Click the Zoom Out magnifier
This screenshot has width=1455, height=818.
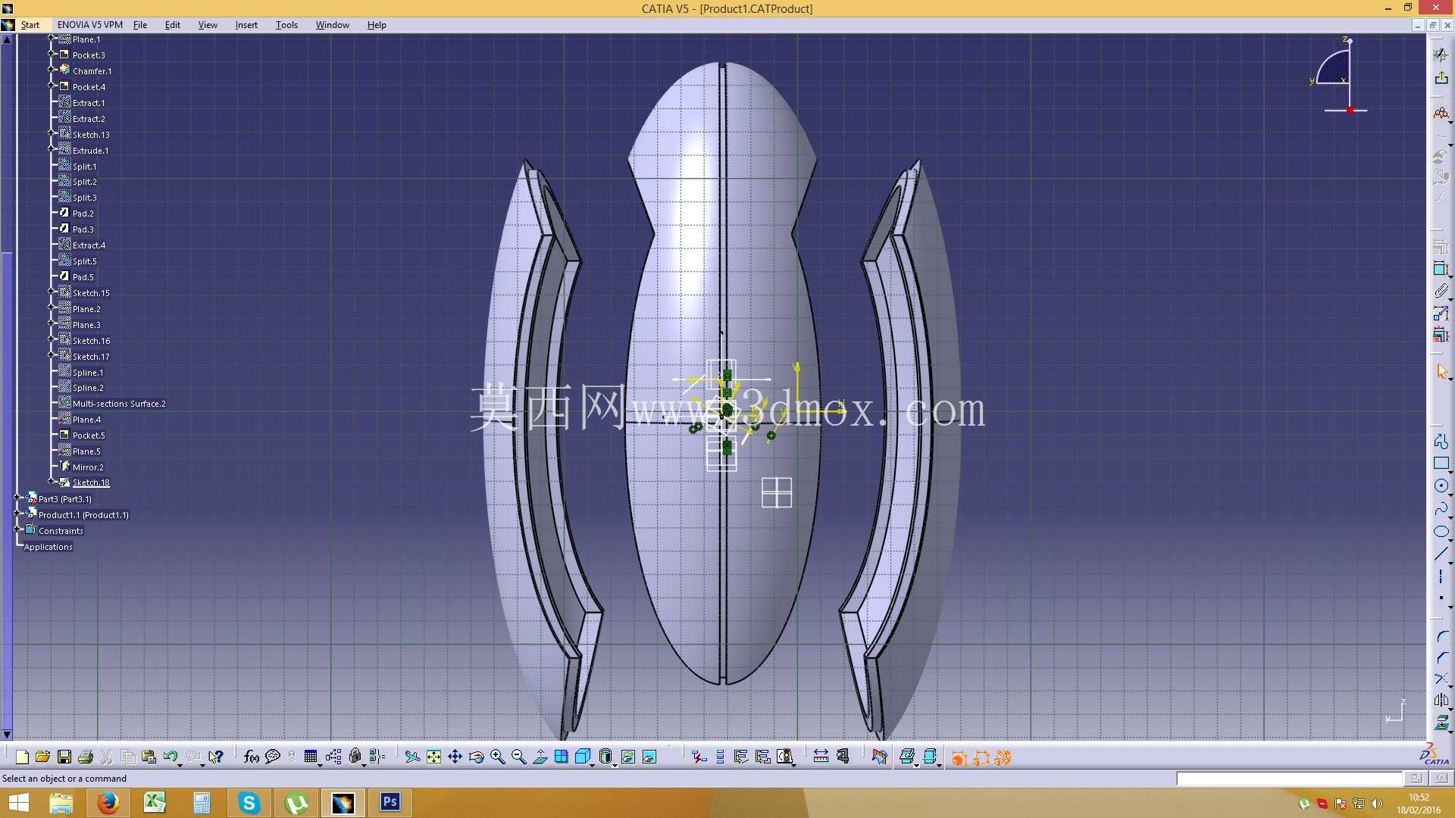[519, 757]
